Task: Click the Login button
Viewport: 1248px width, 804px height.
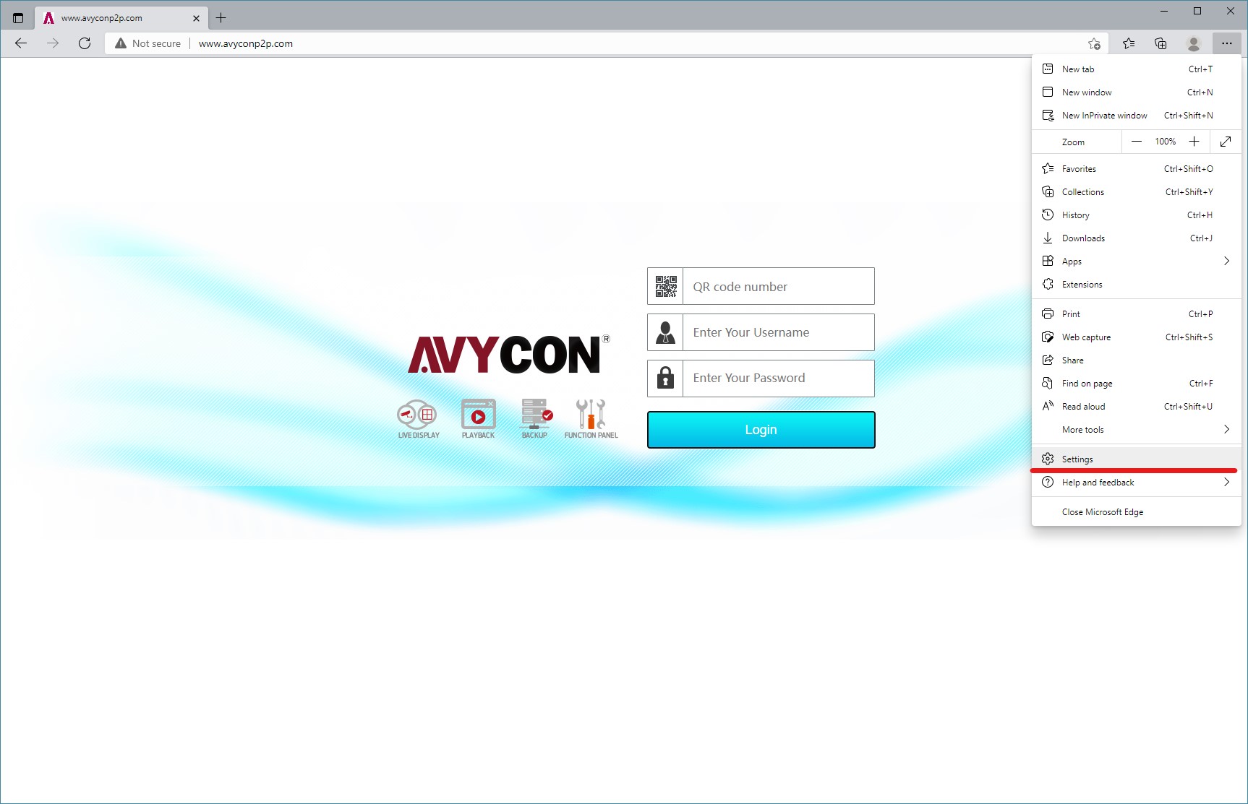Action: click(761, 430)
